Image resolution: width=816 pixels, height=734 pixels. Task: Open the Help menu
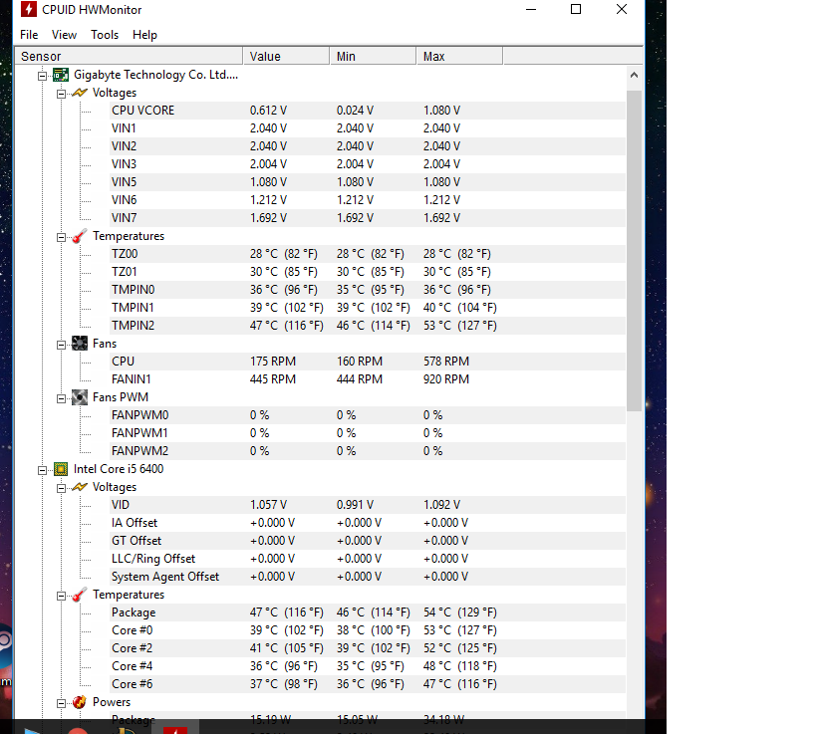(x=144, y=35)
